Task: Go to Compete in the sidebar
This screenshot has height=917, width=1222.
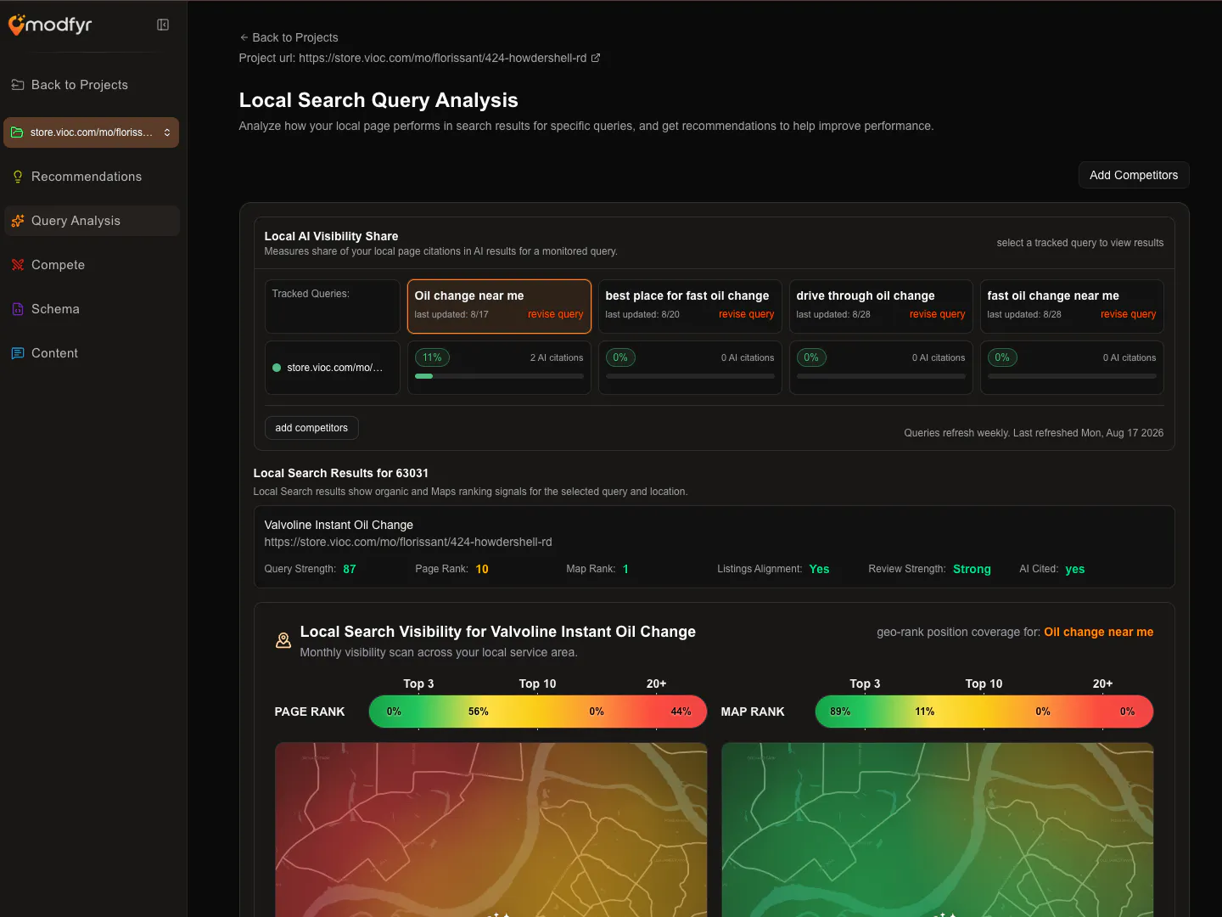Action: pos(92,265)
